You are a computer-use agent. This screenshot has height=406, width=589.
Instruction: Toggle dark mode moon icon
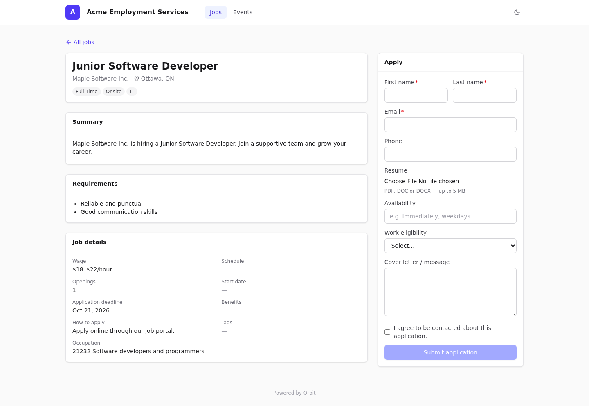[x=517, y=12]
